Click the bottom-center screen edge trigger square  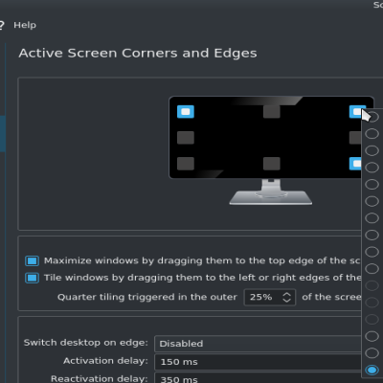tap(272, 164)
